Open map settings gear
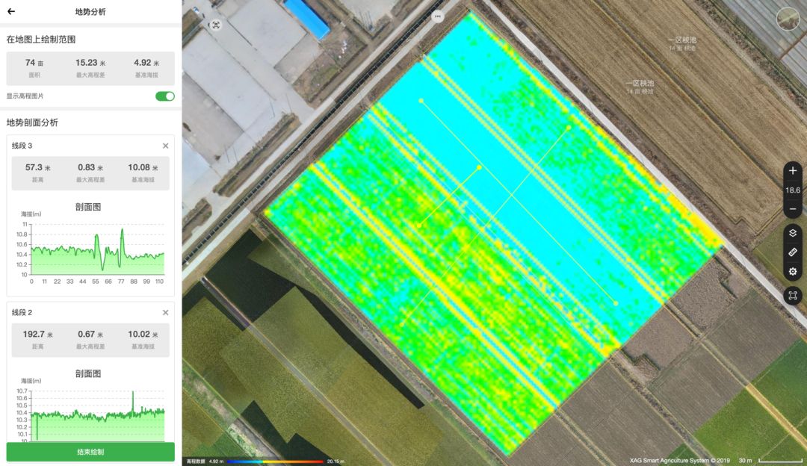The width and height of the screenshot is (807, 466). (x=793, y=272)
